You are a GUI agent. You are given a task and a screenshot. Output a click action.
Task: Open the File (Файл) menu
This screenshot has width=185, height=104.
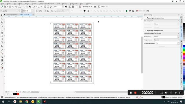point(3,4)
